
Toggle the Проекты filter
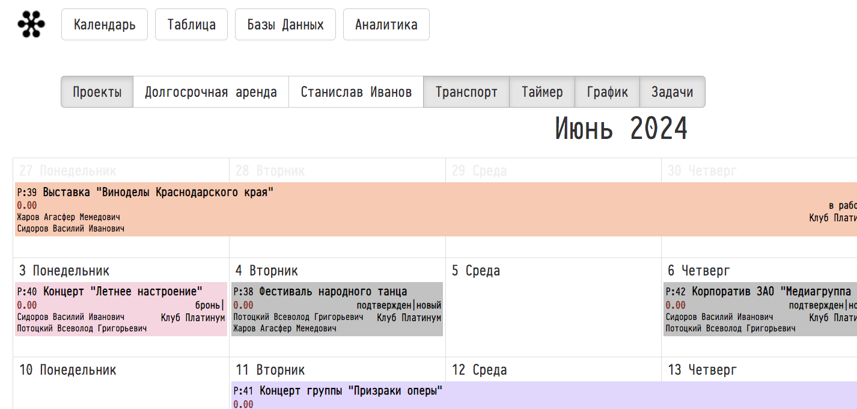coord(97,92)
